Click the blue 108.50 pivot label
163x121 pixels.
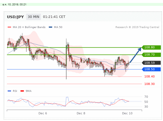tap(152, 69)
